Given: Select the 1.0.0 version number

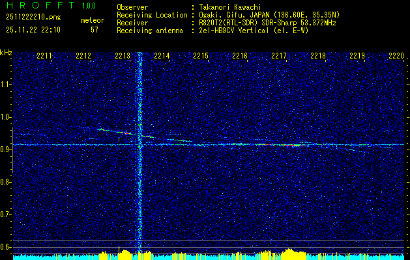Looking at the screenshot, I should click(x=89, y=6).
